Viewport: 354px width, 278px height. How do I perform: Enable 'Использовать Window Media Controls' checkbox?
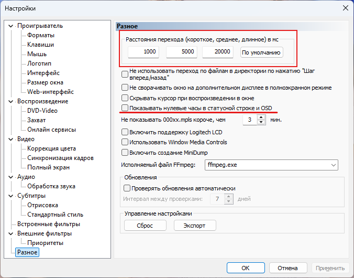(125, 142)
